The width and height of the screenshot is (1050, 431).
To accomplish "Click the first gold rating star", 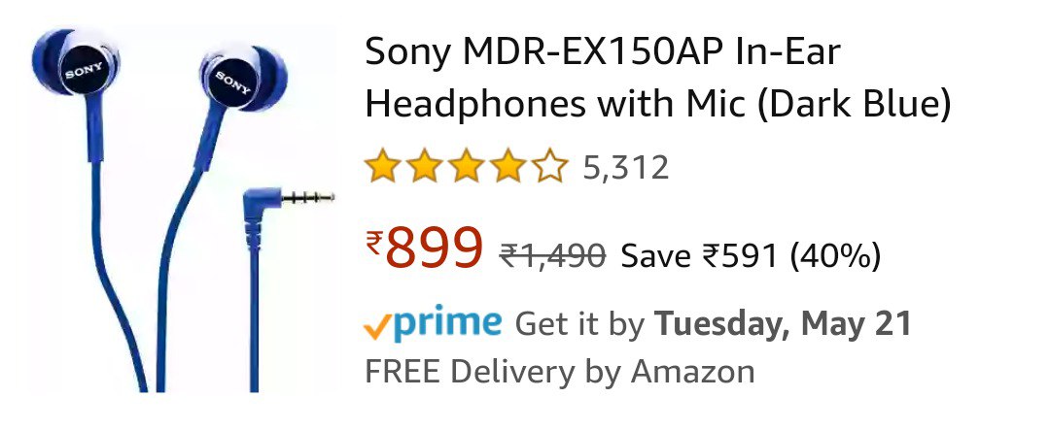I will [x=382, y=166].
